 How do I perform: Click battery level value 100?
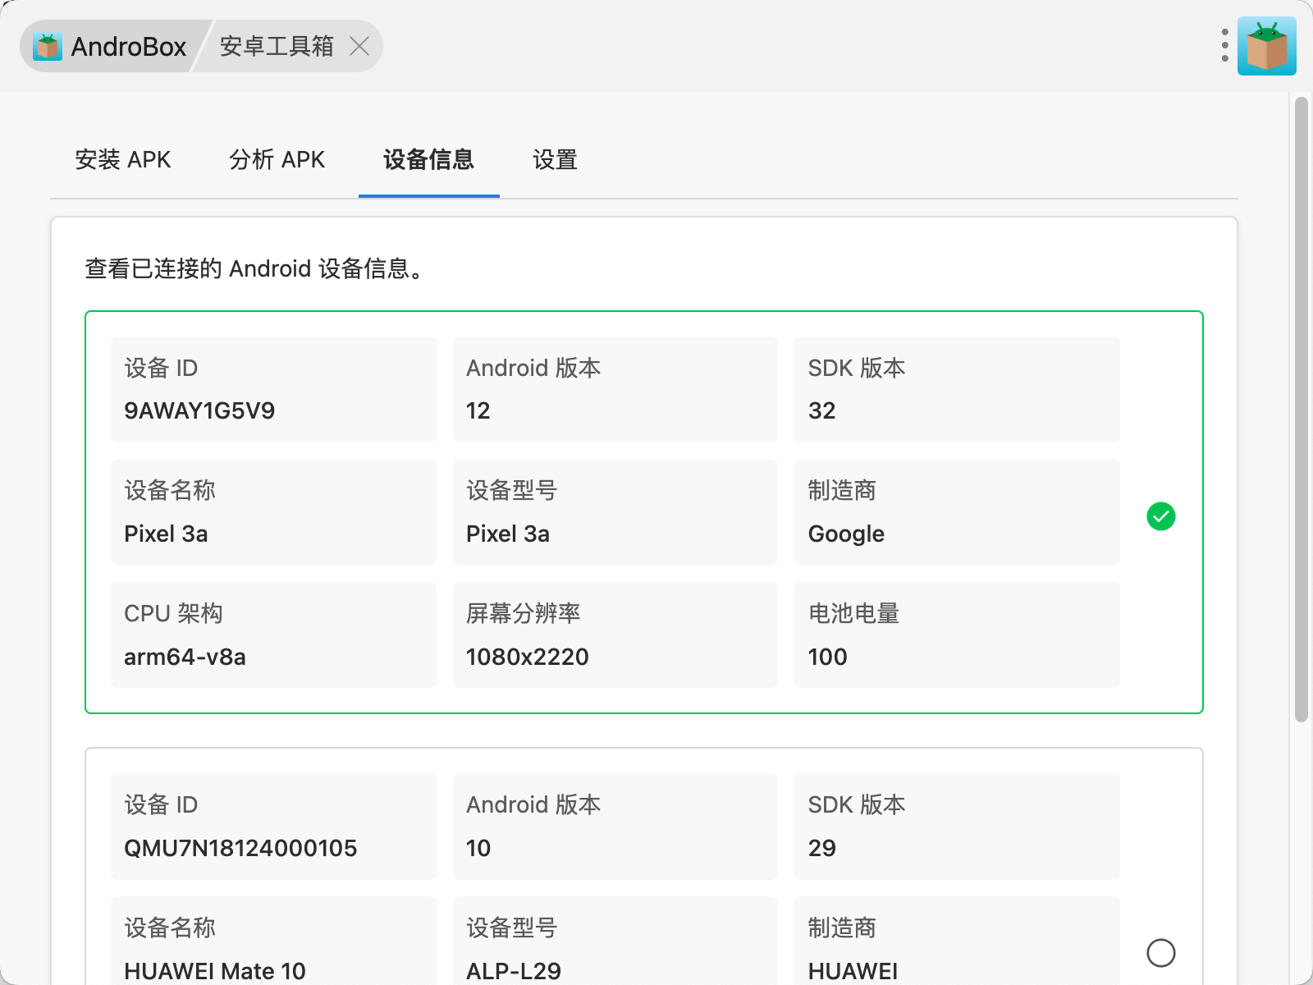point(827,657)
